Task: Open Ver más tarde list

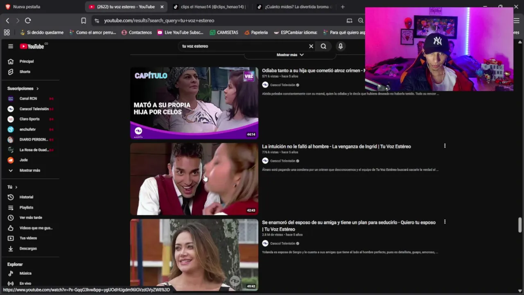Action: point(30,218)
